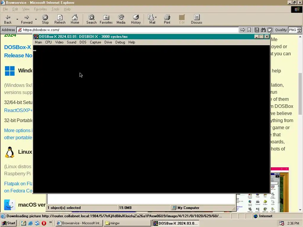Decrease Quality with the down stepper arrow
303x227 pixels.
coord(299,31)
